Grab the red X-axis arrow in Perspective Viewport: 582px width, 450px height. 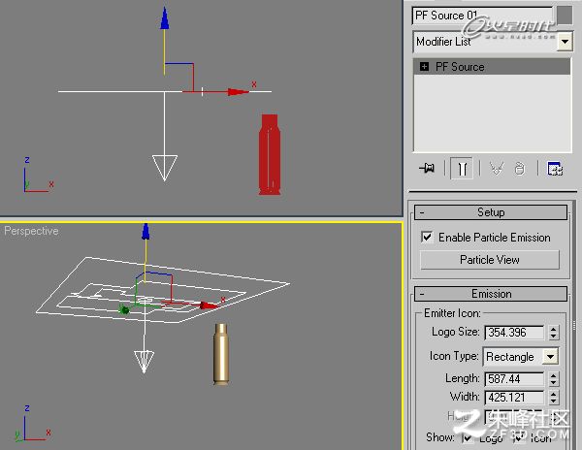(x=209, y=305)
